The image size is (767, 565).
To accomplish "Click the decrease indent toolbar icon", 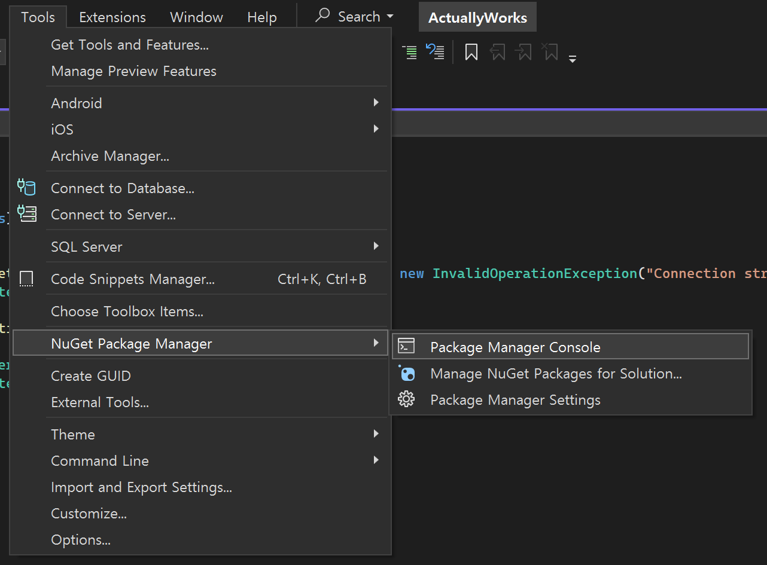I will (x=436, y=52).
